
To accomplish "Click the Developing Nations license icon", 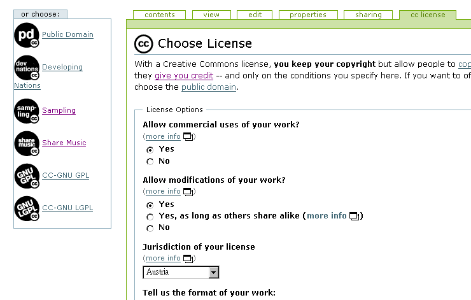I will pyautogui.click(x=27, y=68).
